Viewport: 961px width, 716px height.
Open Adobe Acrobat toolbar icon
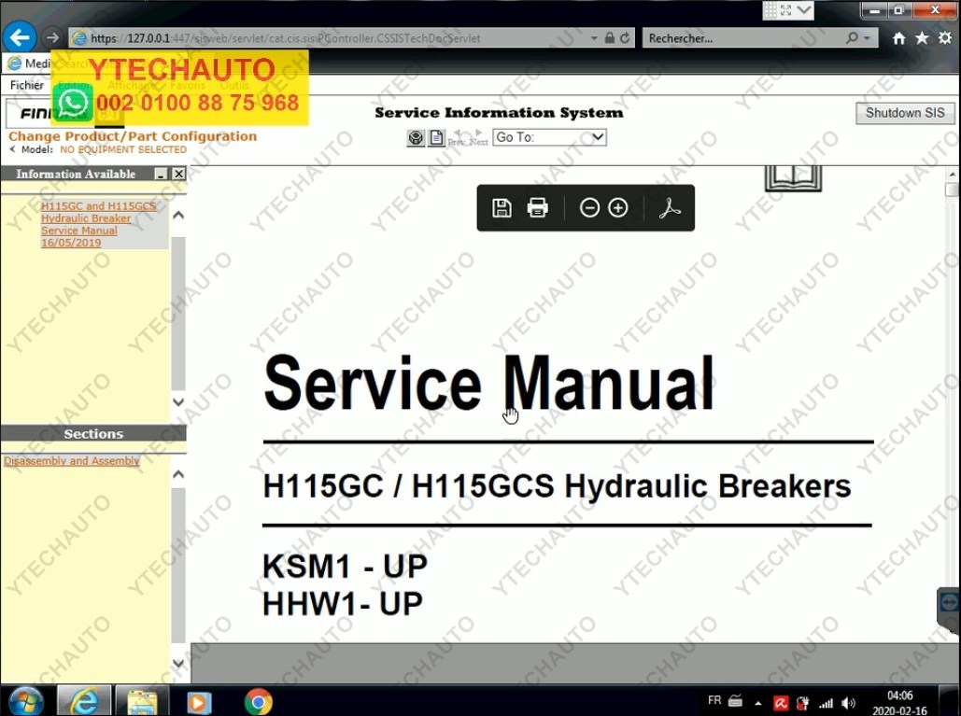click(x=670, y=208)
